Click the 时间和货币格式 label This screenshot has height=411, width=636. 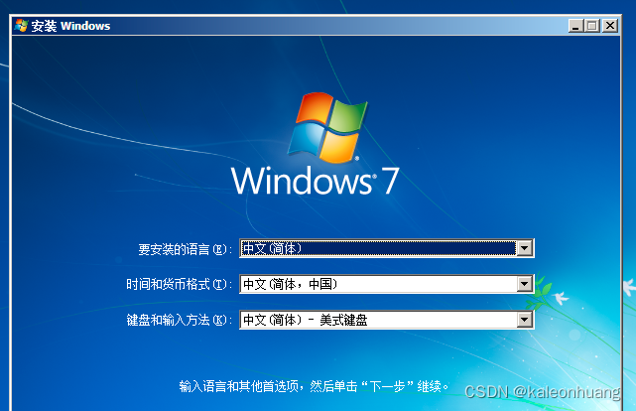(179, 284)
